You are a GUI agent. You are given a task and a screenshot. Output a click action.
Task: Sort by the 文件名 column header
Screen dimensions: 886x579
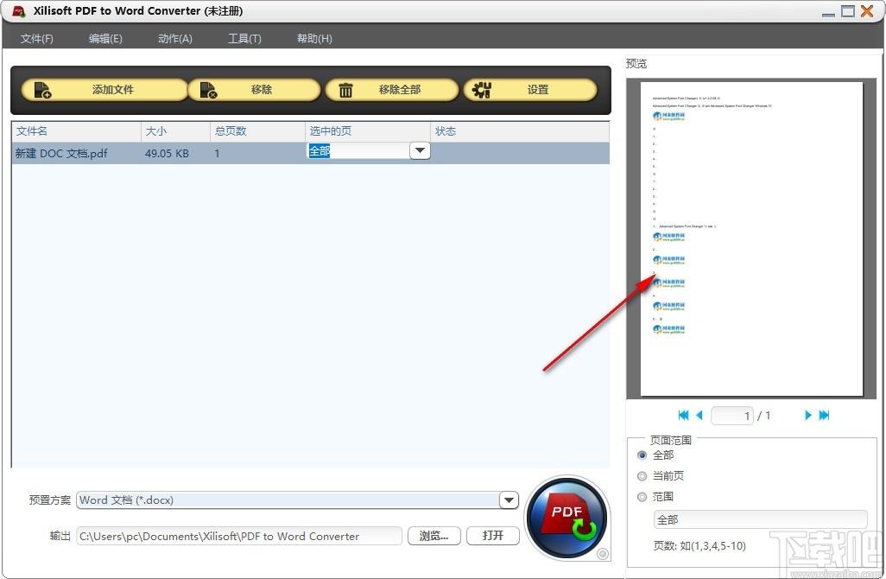click(x=76, y=131)
